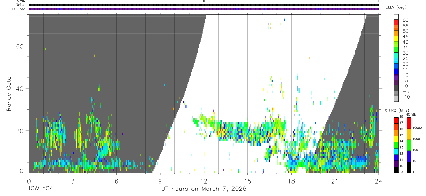Click the red segment of ELEV color bar
Screen dimensions: 426x196
point(396,22)
